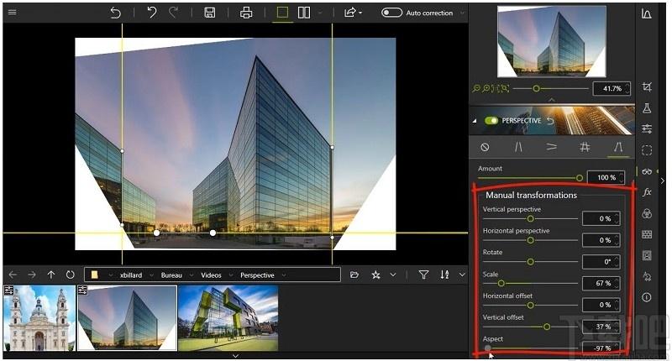Image resolution: width=672 pixels, height=361 pixels.
Task: Click the star rating filter icon
Action: click(375, 275)
